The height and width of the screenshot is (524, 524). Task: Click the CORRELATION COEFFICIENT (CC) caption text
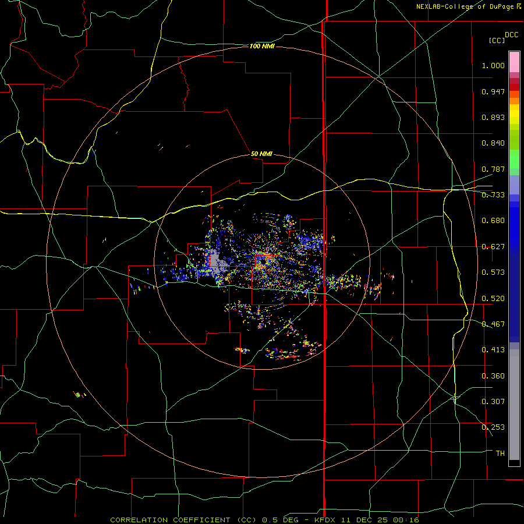click(x=183, y=520)
